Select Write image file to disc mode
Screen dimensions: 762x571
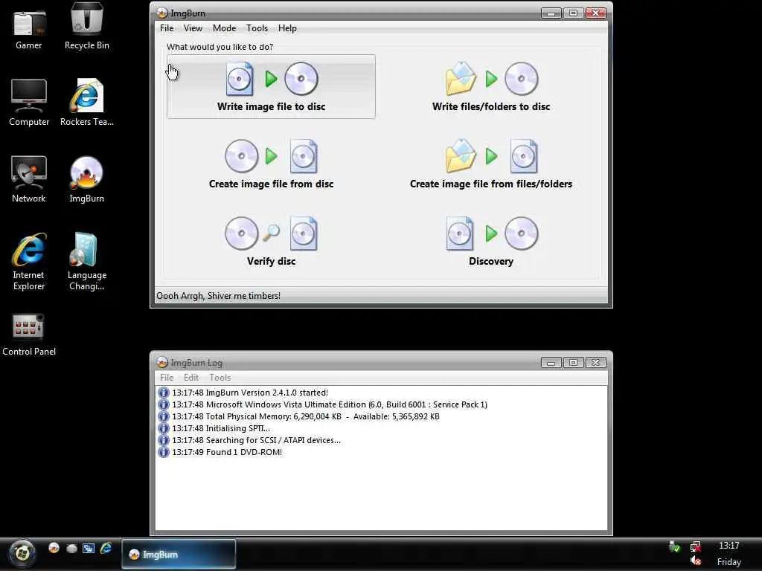tap(271, 86)
